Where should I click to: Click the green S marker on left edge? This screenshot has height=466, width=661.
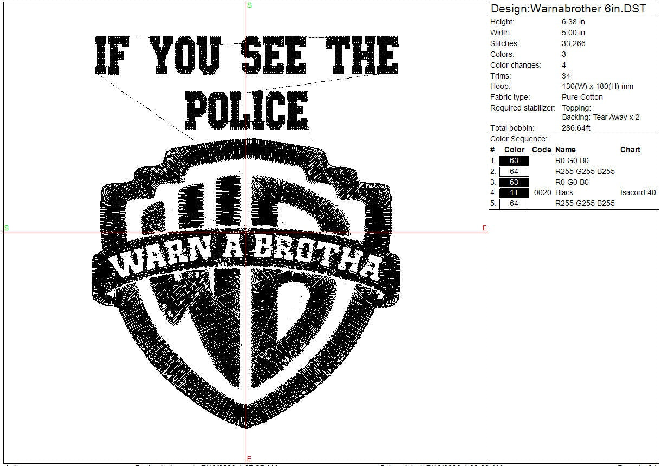pyautogui.click(x=7, y=228)
